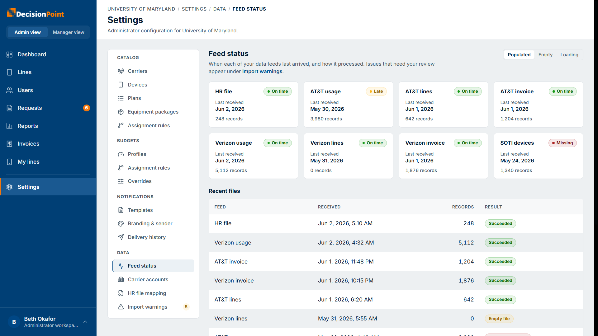
Task: Open Branding & sender settings
Action: pos(153,224)
